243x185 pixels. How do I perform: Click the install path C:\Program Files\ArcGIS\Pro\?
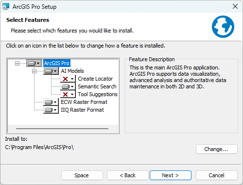(39, 147)
